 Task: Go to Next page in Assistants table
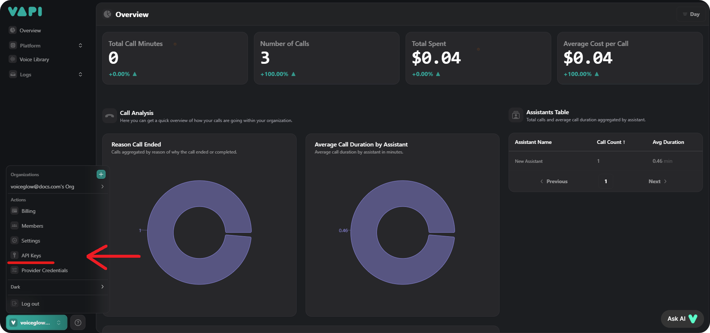point(657,181)
